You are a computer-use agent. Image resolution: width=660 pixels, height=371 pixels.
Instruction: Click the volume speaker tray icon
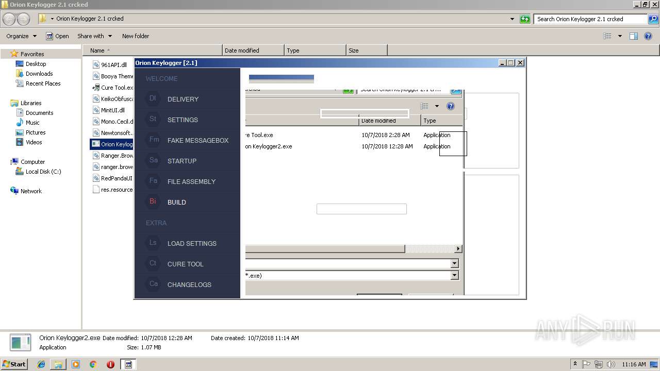[611, 364]
